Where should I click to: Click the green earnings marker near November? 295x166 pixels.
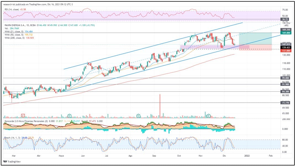coord(208,116)
